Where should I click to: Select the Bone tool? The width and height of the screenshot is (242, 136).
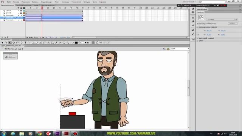(x=48, y=43)
